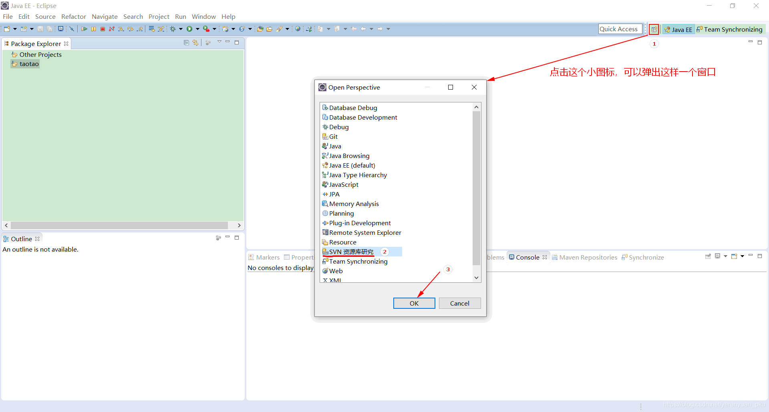Toggle Skip All Breakpoints icon

coord(72,29)
